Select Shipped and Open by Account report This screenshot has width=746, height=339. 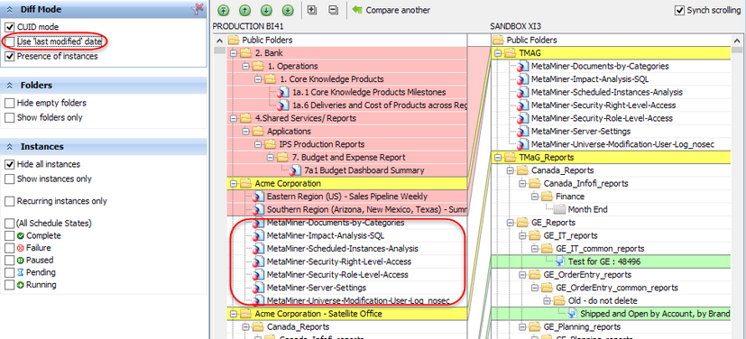655,314
